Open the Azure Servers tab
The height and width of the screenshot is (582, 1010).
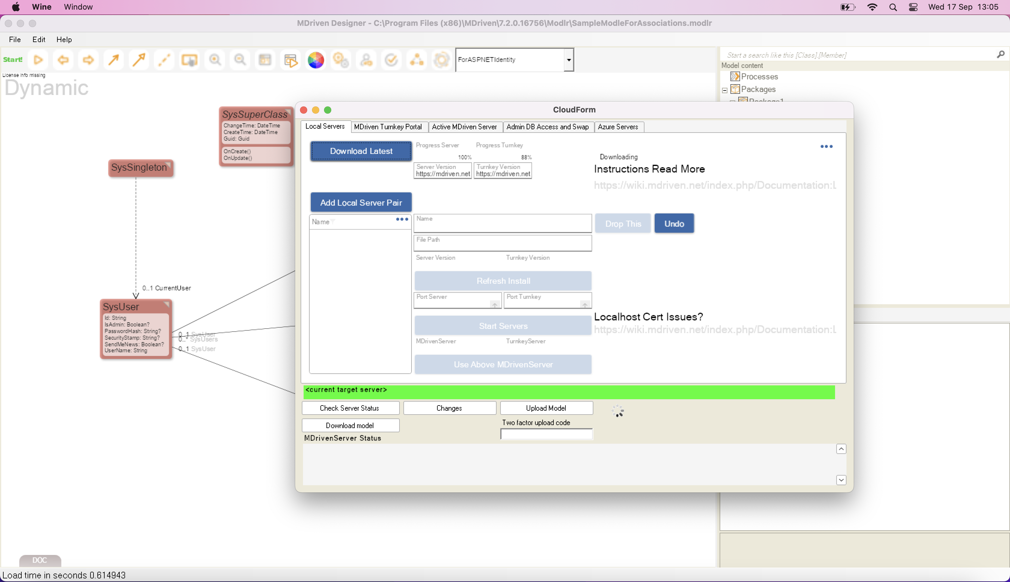617,127
